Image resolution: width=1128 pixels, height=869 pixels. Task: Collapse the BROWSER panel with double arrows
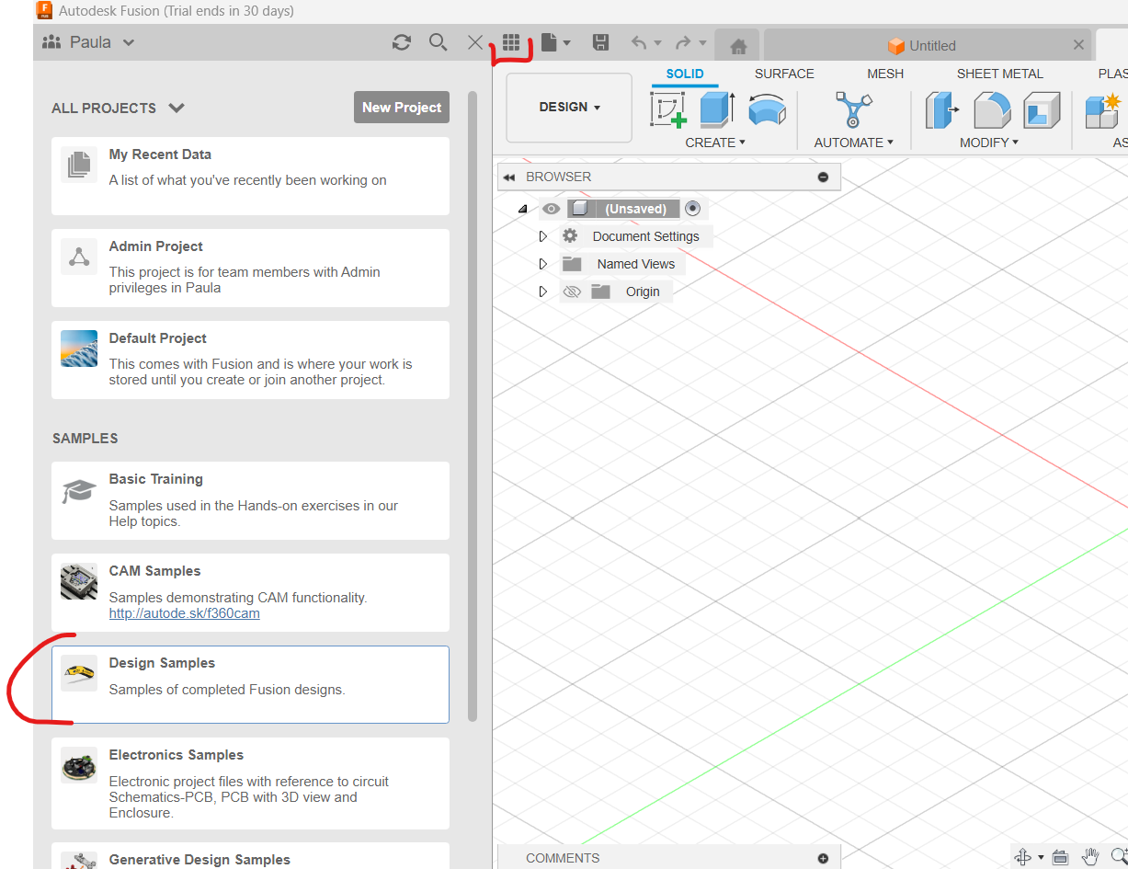point(509,177)
